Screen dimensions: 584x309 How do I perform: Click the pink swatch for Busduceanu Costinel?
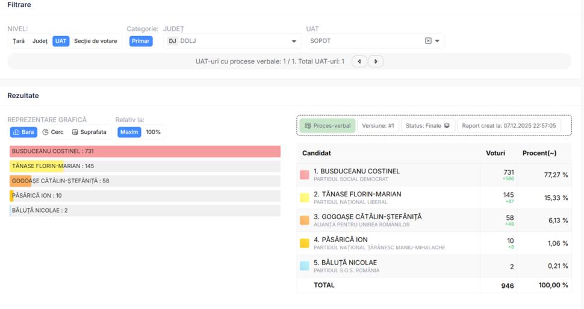(x=305, y=175)
